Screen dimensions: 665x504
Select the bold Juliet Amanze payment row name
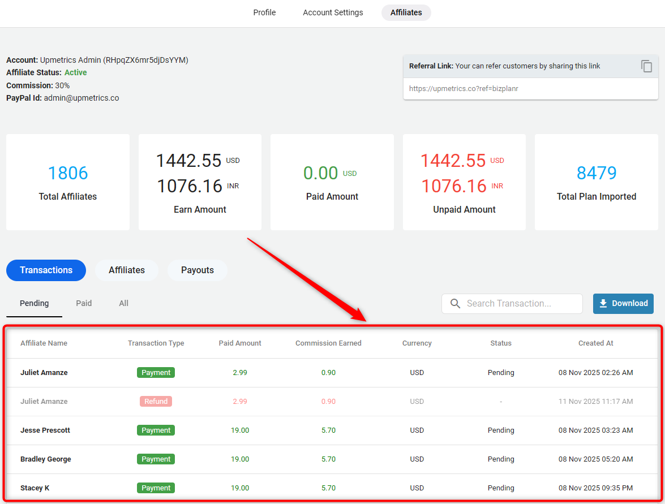click(44, 373)
